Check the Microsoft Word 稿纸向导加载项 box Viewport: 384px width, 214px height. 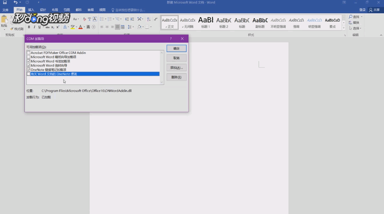tap(29, 57)
